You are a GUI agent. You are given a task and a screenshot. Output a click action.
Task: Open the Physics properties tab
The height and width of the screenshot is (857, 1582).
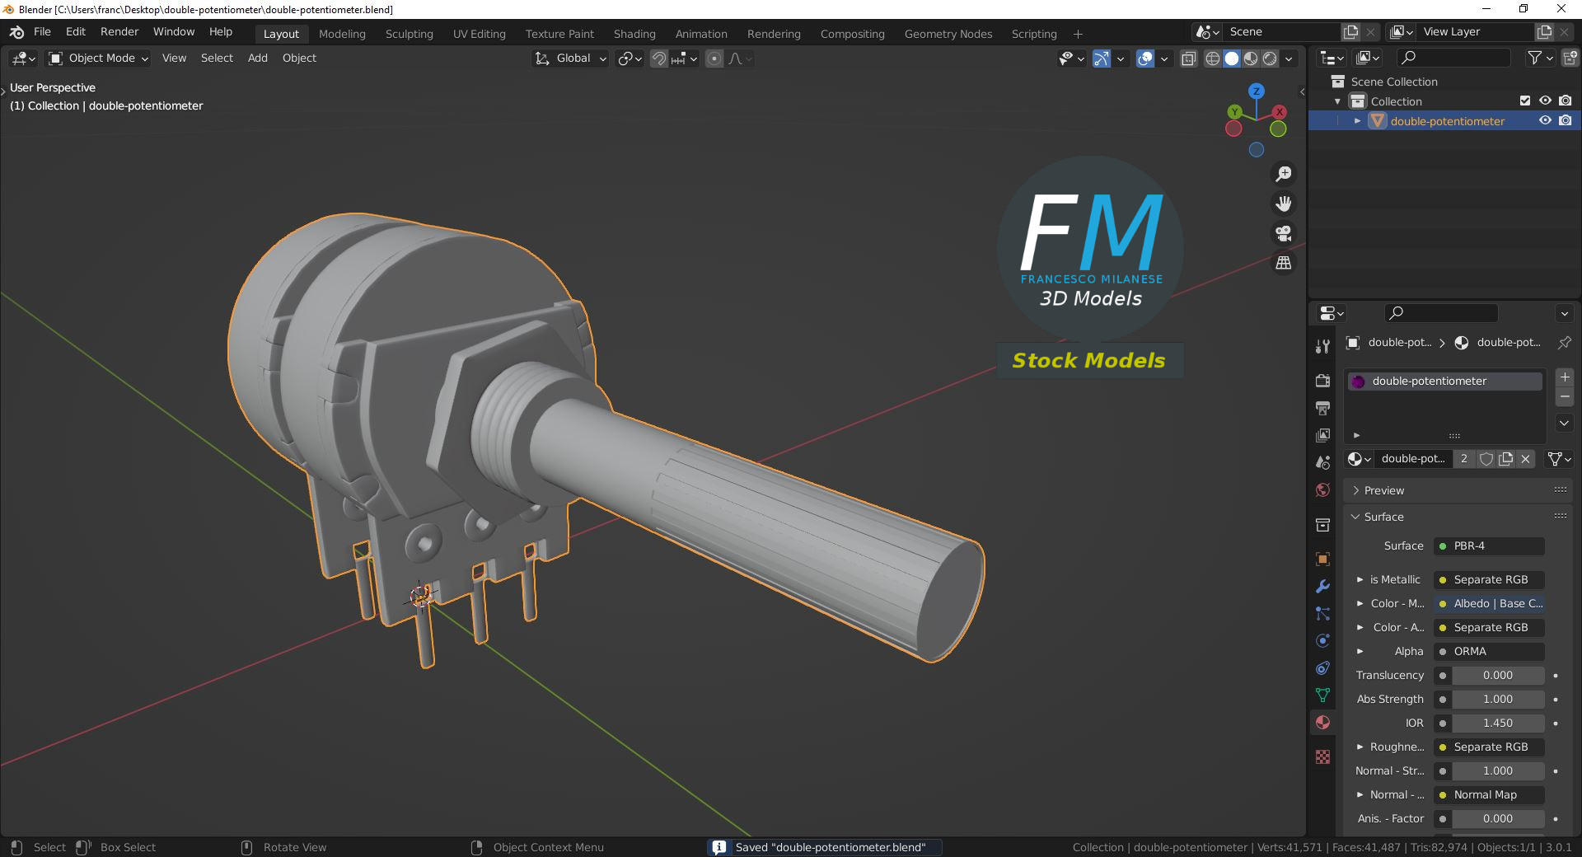click(1322, 640)
